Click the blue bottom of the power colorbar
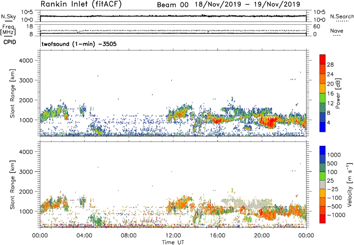 pos(323,127)
